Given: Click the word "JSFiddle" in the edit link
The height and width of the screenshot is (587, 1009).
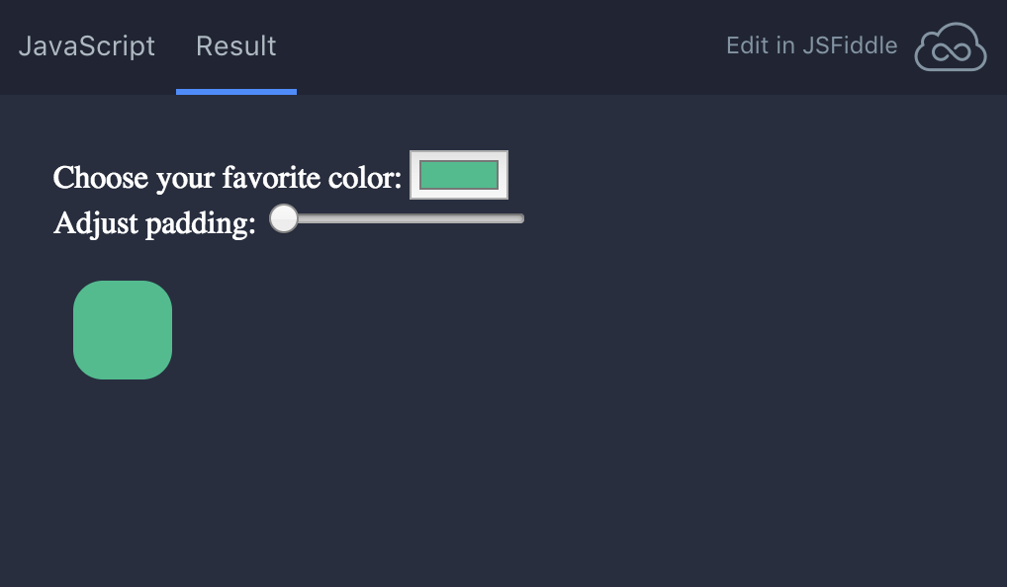Looking at the screenshot, I should coord(850,45).
